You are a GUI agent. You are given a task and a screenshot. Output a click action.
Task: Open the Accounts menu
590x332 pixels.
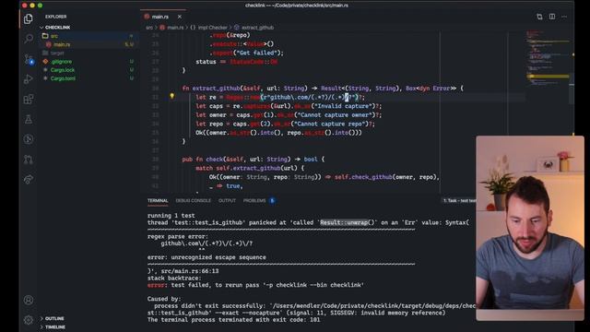click(x=29, y=300)
